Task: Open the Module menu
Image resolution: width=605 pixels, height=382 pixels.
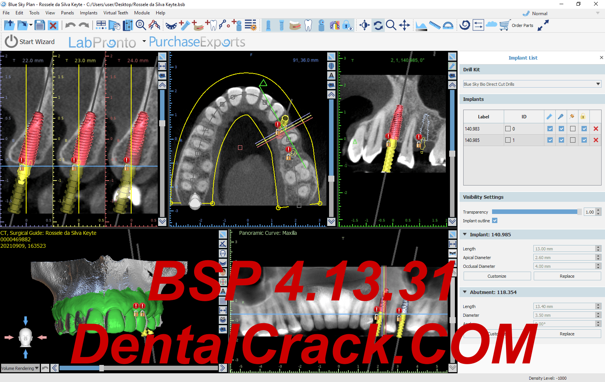Action: [x=142, y=13]
